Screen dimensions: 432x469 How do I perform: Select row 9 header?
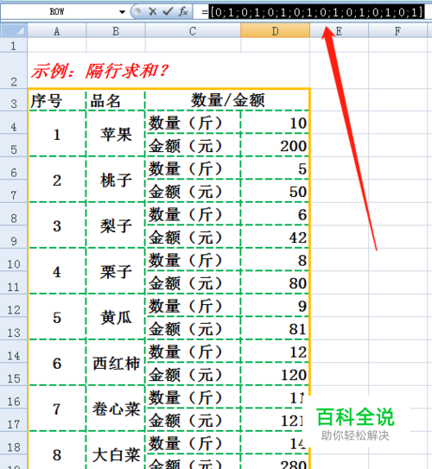pos(14,238)
